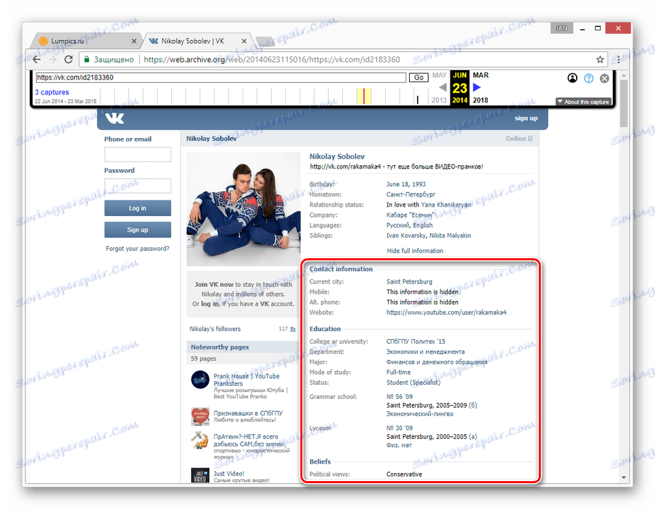Select MAY 2013 capture month
655x509 pixels.
point(439,75)
